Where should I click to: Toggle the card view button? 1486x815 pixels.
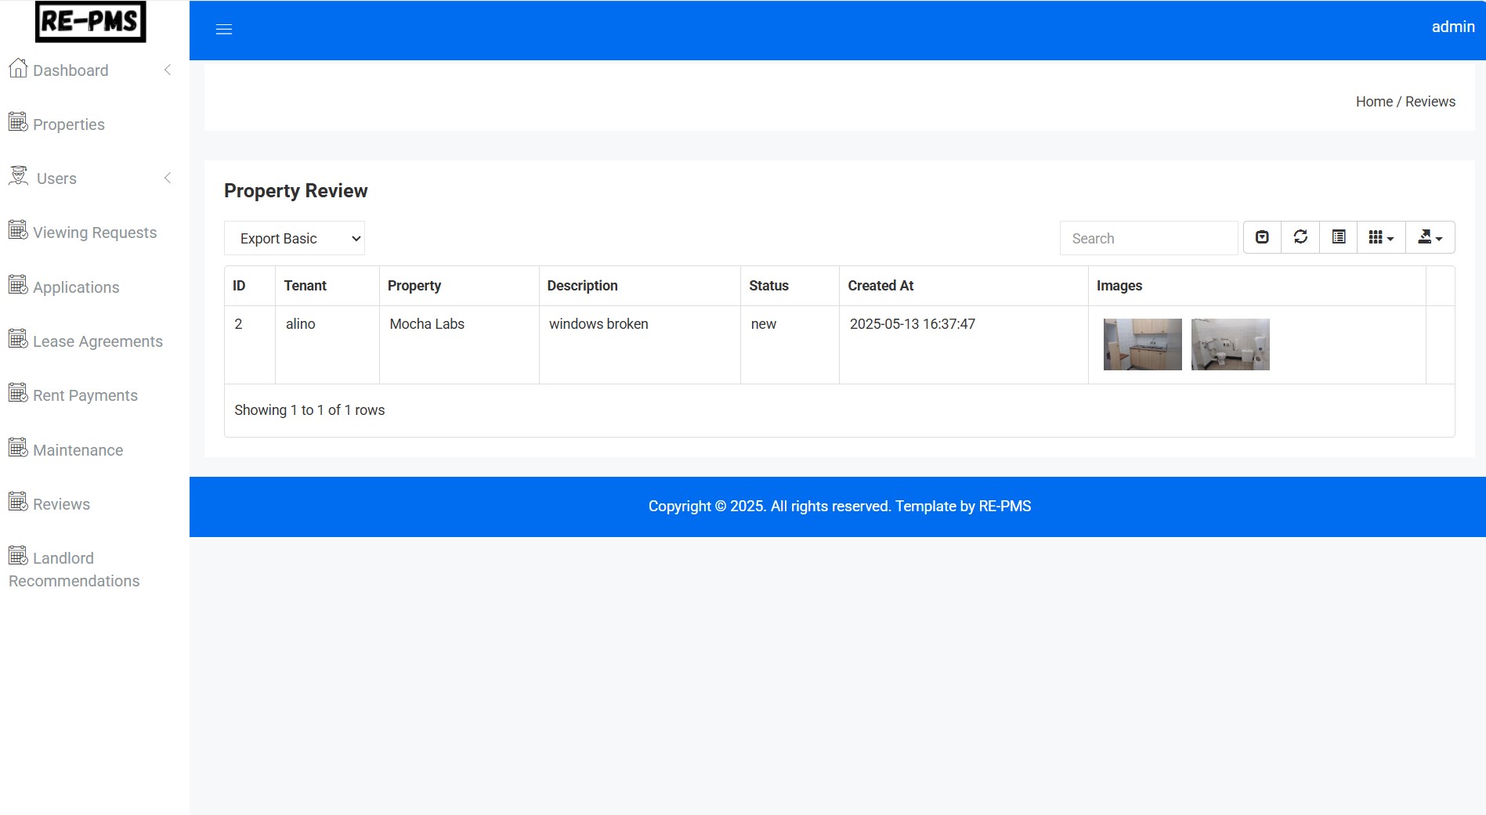[1339, 237]
